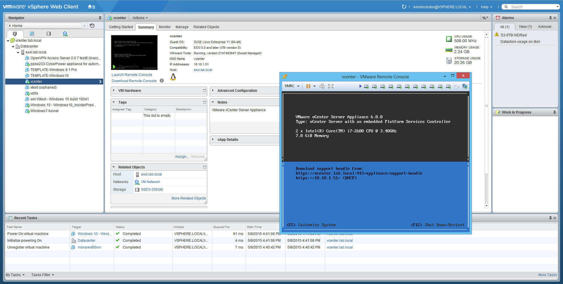This screenshot has height=284, width=563.
Task: Select Hosts and Clusters navigator view
Action: pos(15,34)
